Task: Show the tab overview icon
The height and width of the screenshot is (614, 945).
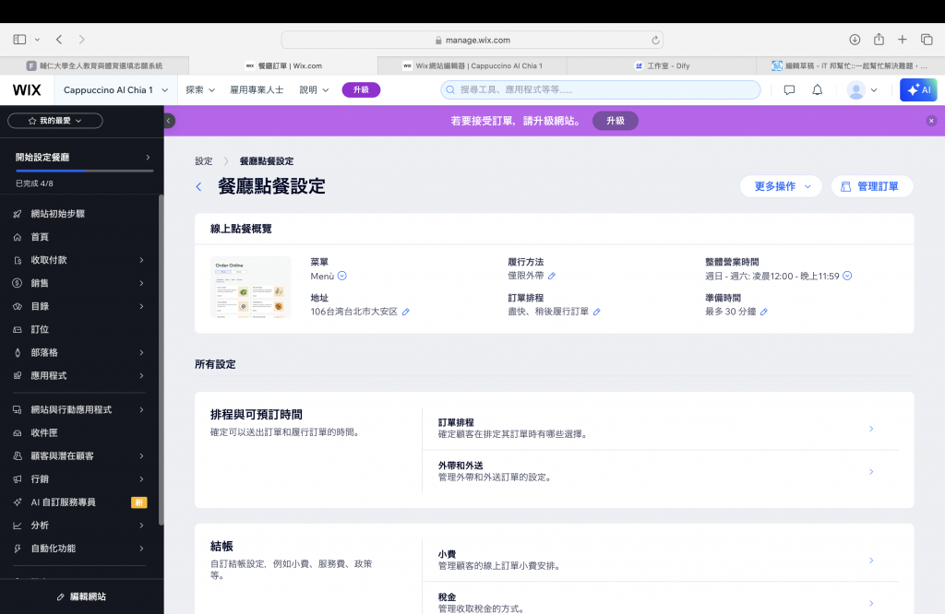Action: [x=927, y=40]
